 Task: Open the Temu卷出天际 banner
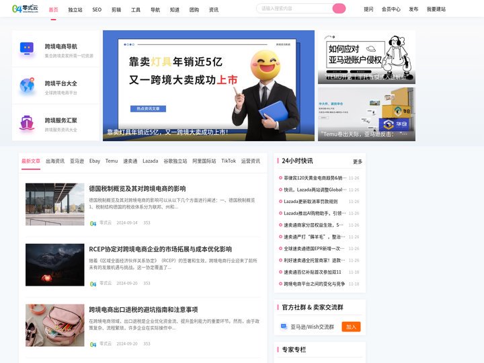pos(367,114)
